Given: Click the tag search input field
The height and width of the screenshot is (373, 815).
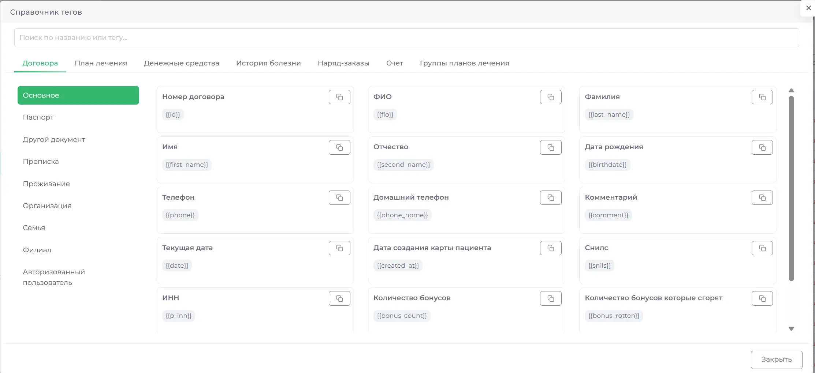Looking at the screenshot, I should coord(406,38).
